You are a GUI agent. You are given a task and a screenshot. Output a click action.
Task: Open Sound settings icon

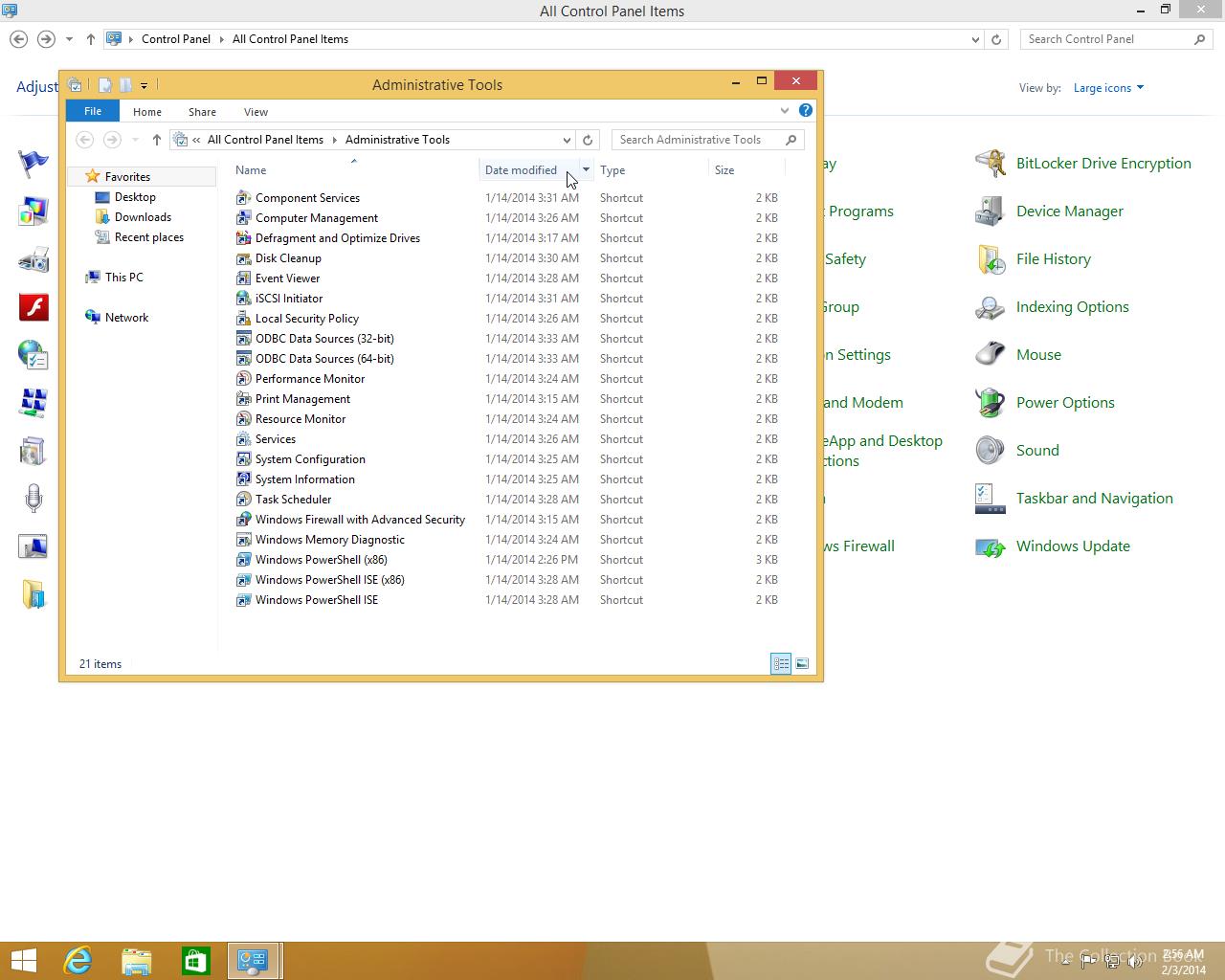(x=991, y=451)
